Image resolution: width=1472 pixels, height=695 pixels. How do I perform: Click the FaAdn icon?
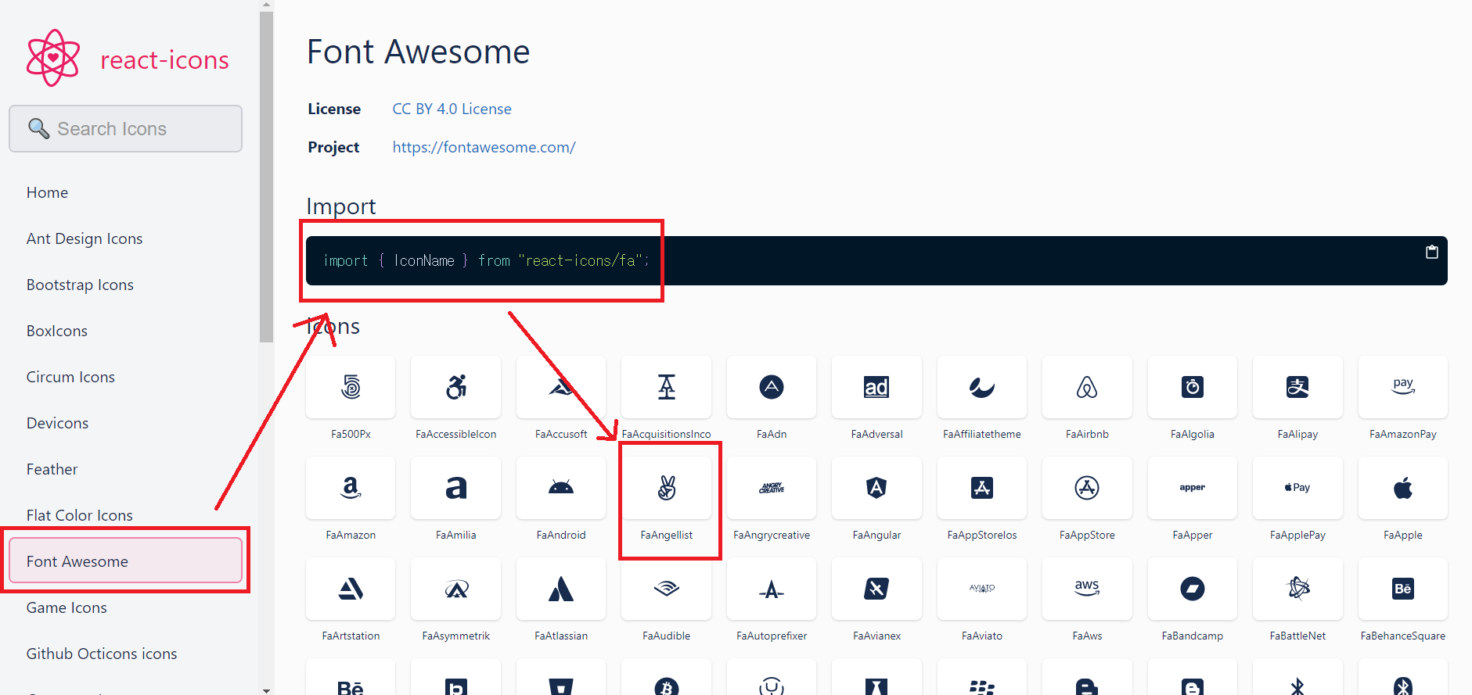click(772, 387)
